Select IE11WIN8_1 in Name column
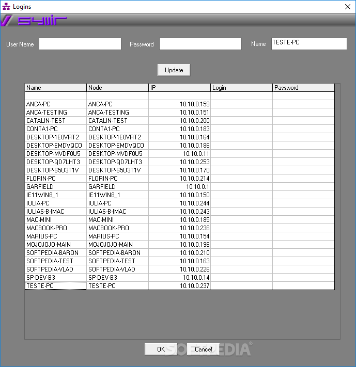The height and width of the screenshot is (367, 356). pyautogui.click(x=56, y=195)
